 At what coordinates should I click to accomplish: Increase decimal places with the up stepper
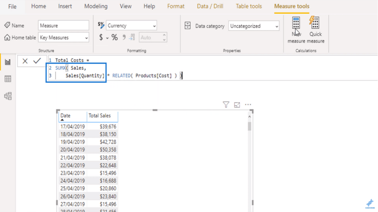tap(164, 35)
